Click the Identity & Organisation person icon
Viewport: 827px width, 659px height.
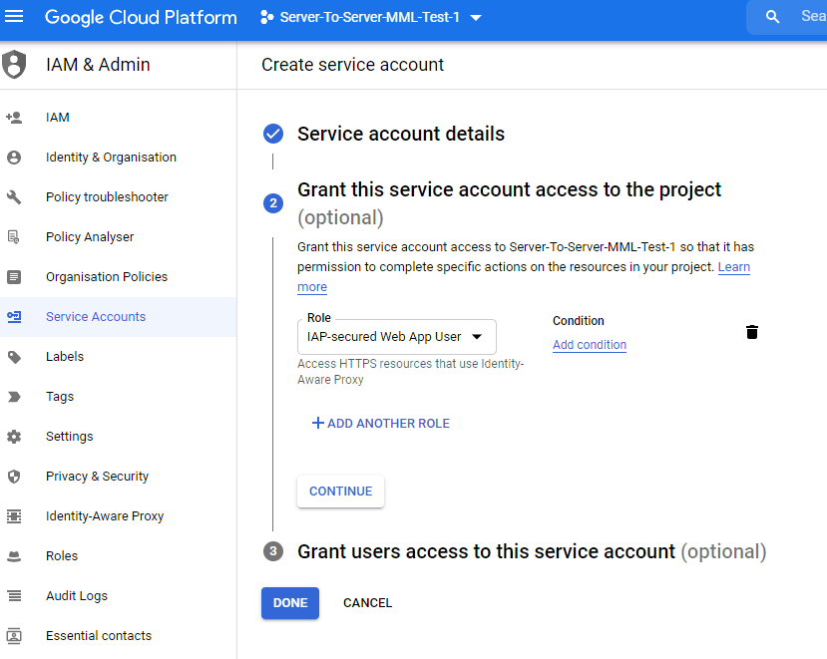click(14, 158)
